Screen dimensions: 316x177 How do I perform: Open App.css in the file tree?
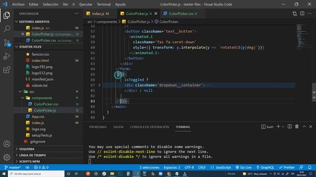[x=48, y=117]
